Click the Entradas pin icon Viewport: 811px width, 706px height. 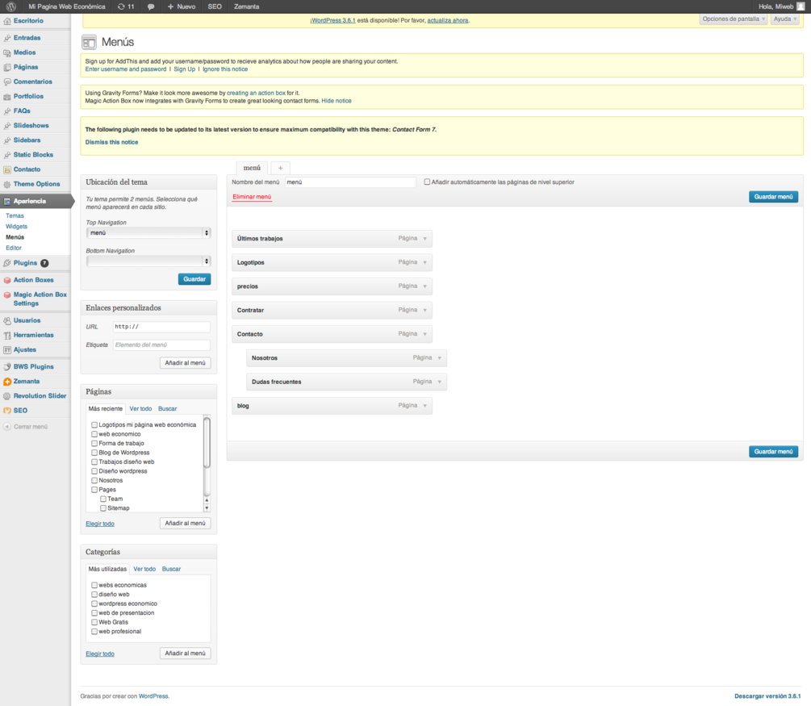pos(7,38)
